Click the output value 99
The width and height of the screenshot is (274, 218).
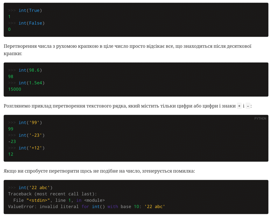[x=11, y=129]
